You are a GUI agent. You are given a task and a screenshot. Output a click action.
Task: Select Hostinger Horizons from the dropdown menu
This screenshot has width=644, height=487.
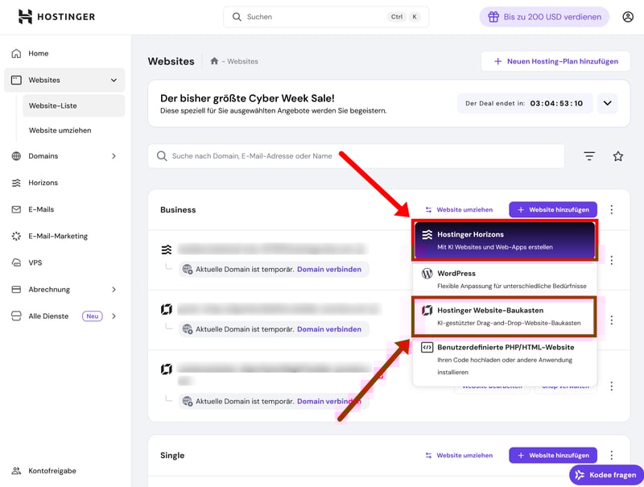pos(505,240)
